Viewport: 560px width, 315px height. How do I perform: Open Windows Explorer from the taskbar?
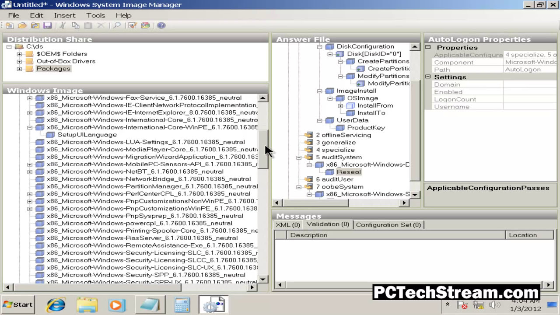click(x=87, y=304)
